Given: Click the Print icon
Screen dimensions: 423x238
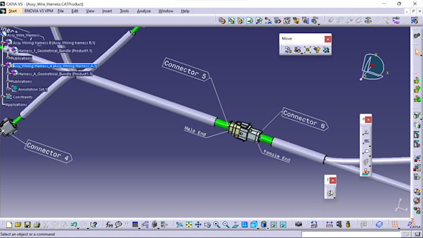Looking at the screenshot, I should click(37, 224).
